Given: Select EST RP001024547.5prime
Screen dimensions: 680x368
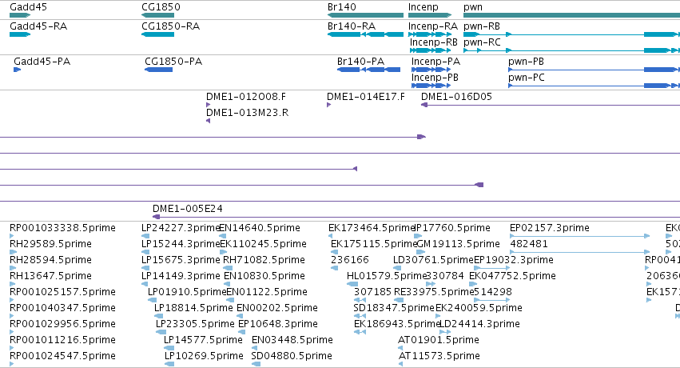Looking at the screenshot, I should pos(12,365).
